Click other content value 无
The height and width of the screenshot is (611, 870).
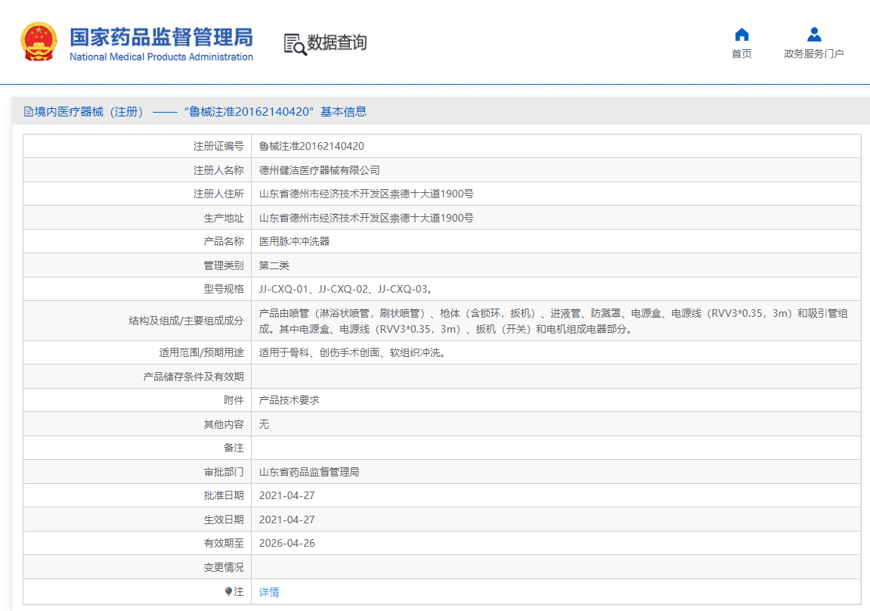[x=264, y=424]
